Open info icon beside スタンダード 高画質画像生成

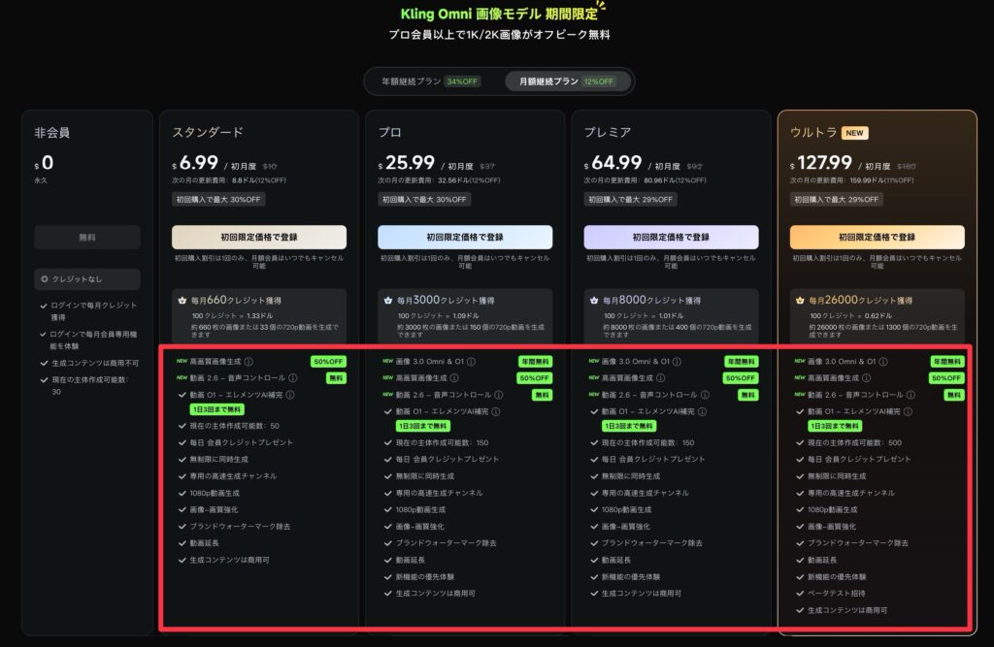(x=248, y=362)
